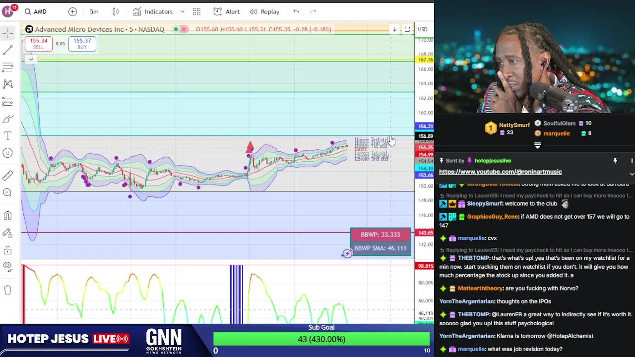This screenshot has height=357, width=635.
Task: Click the redo arrow
Action: (x=314, y=11)
